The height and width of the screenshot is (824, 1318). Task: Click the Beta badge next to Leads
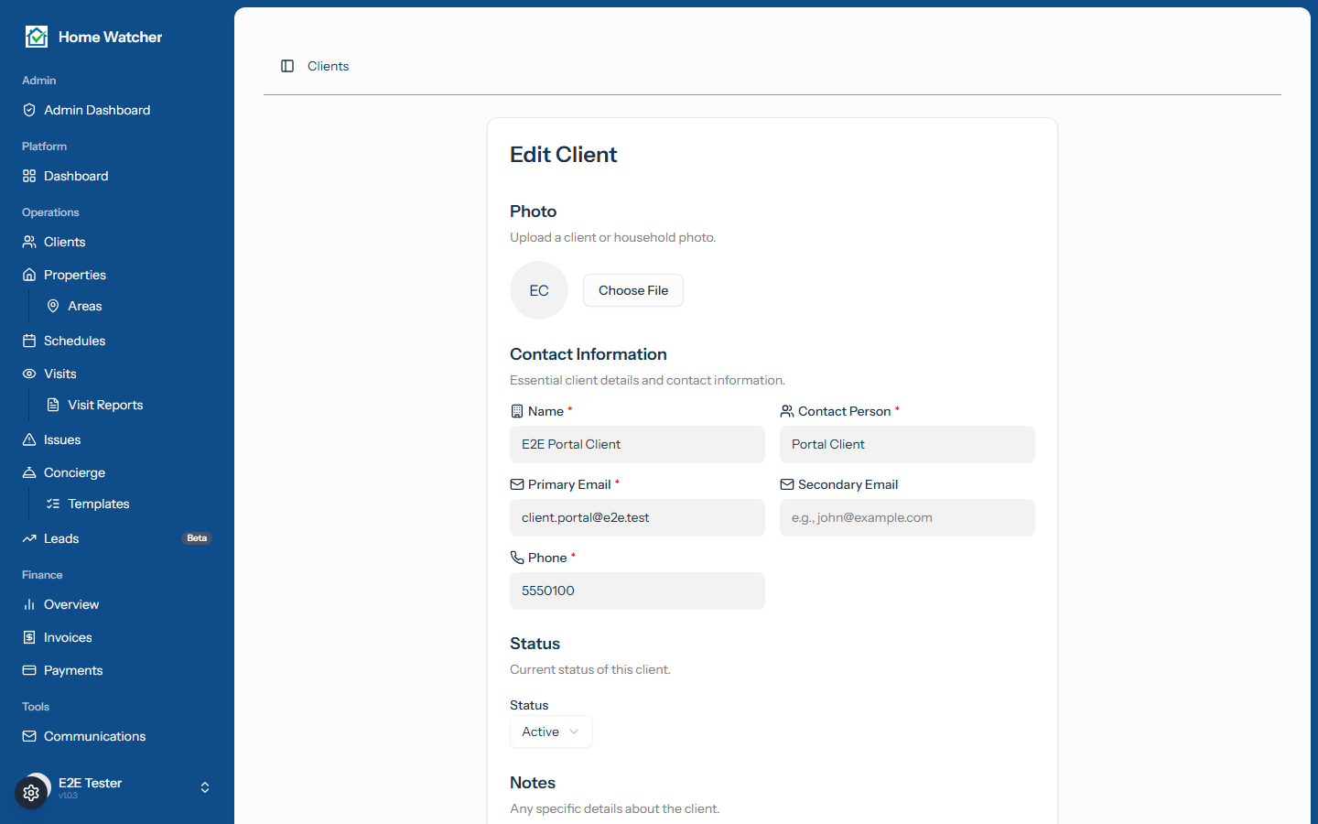point(197,538)
